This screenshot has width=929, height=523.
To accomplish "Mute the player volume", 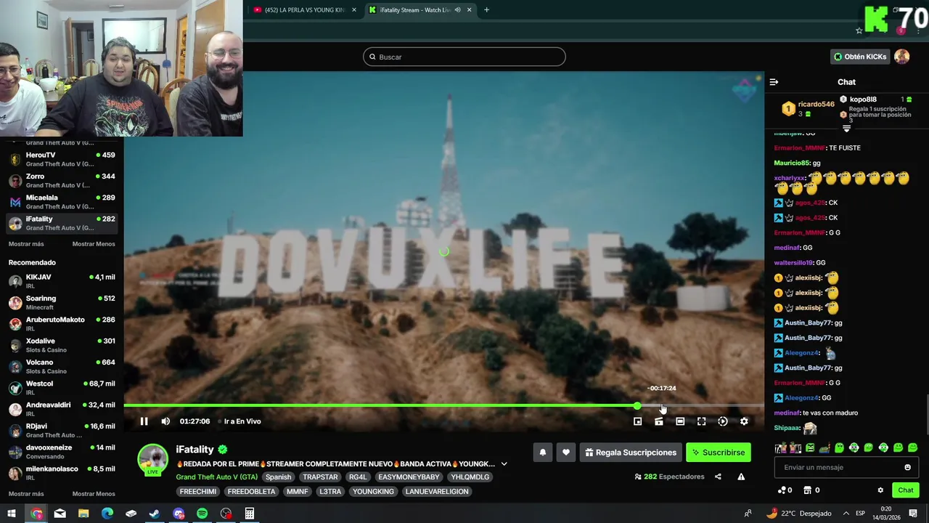I will (165, 421).
